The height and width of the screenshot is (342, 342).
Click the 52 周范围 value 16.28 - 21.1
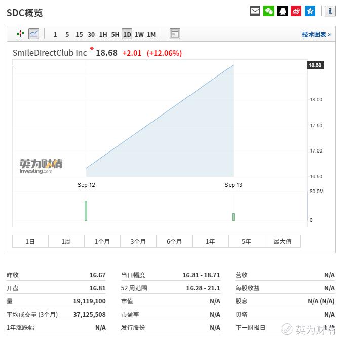point(203,288)
